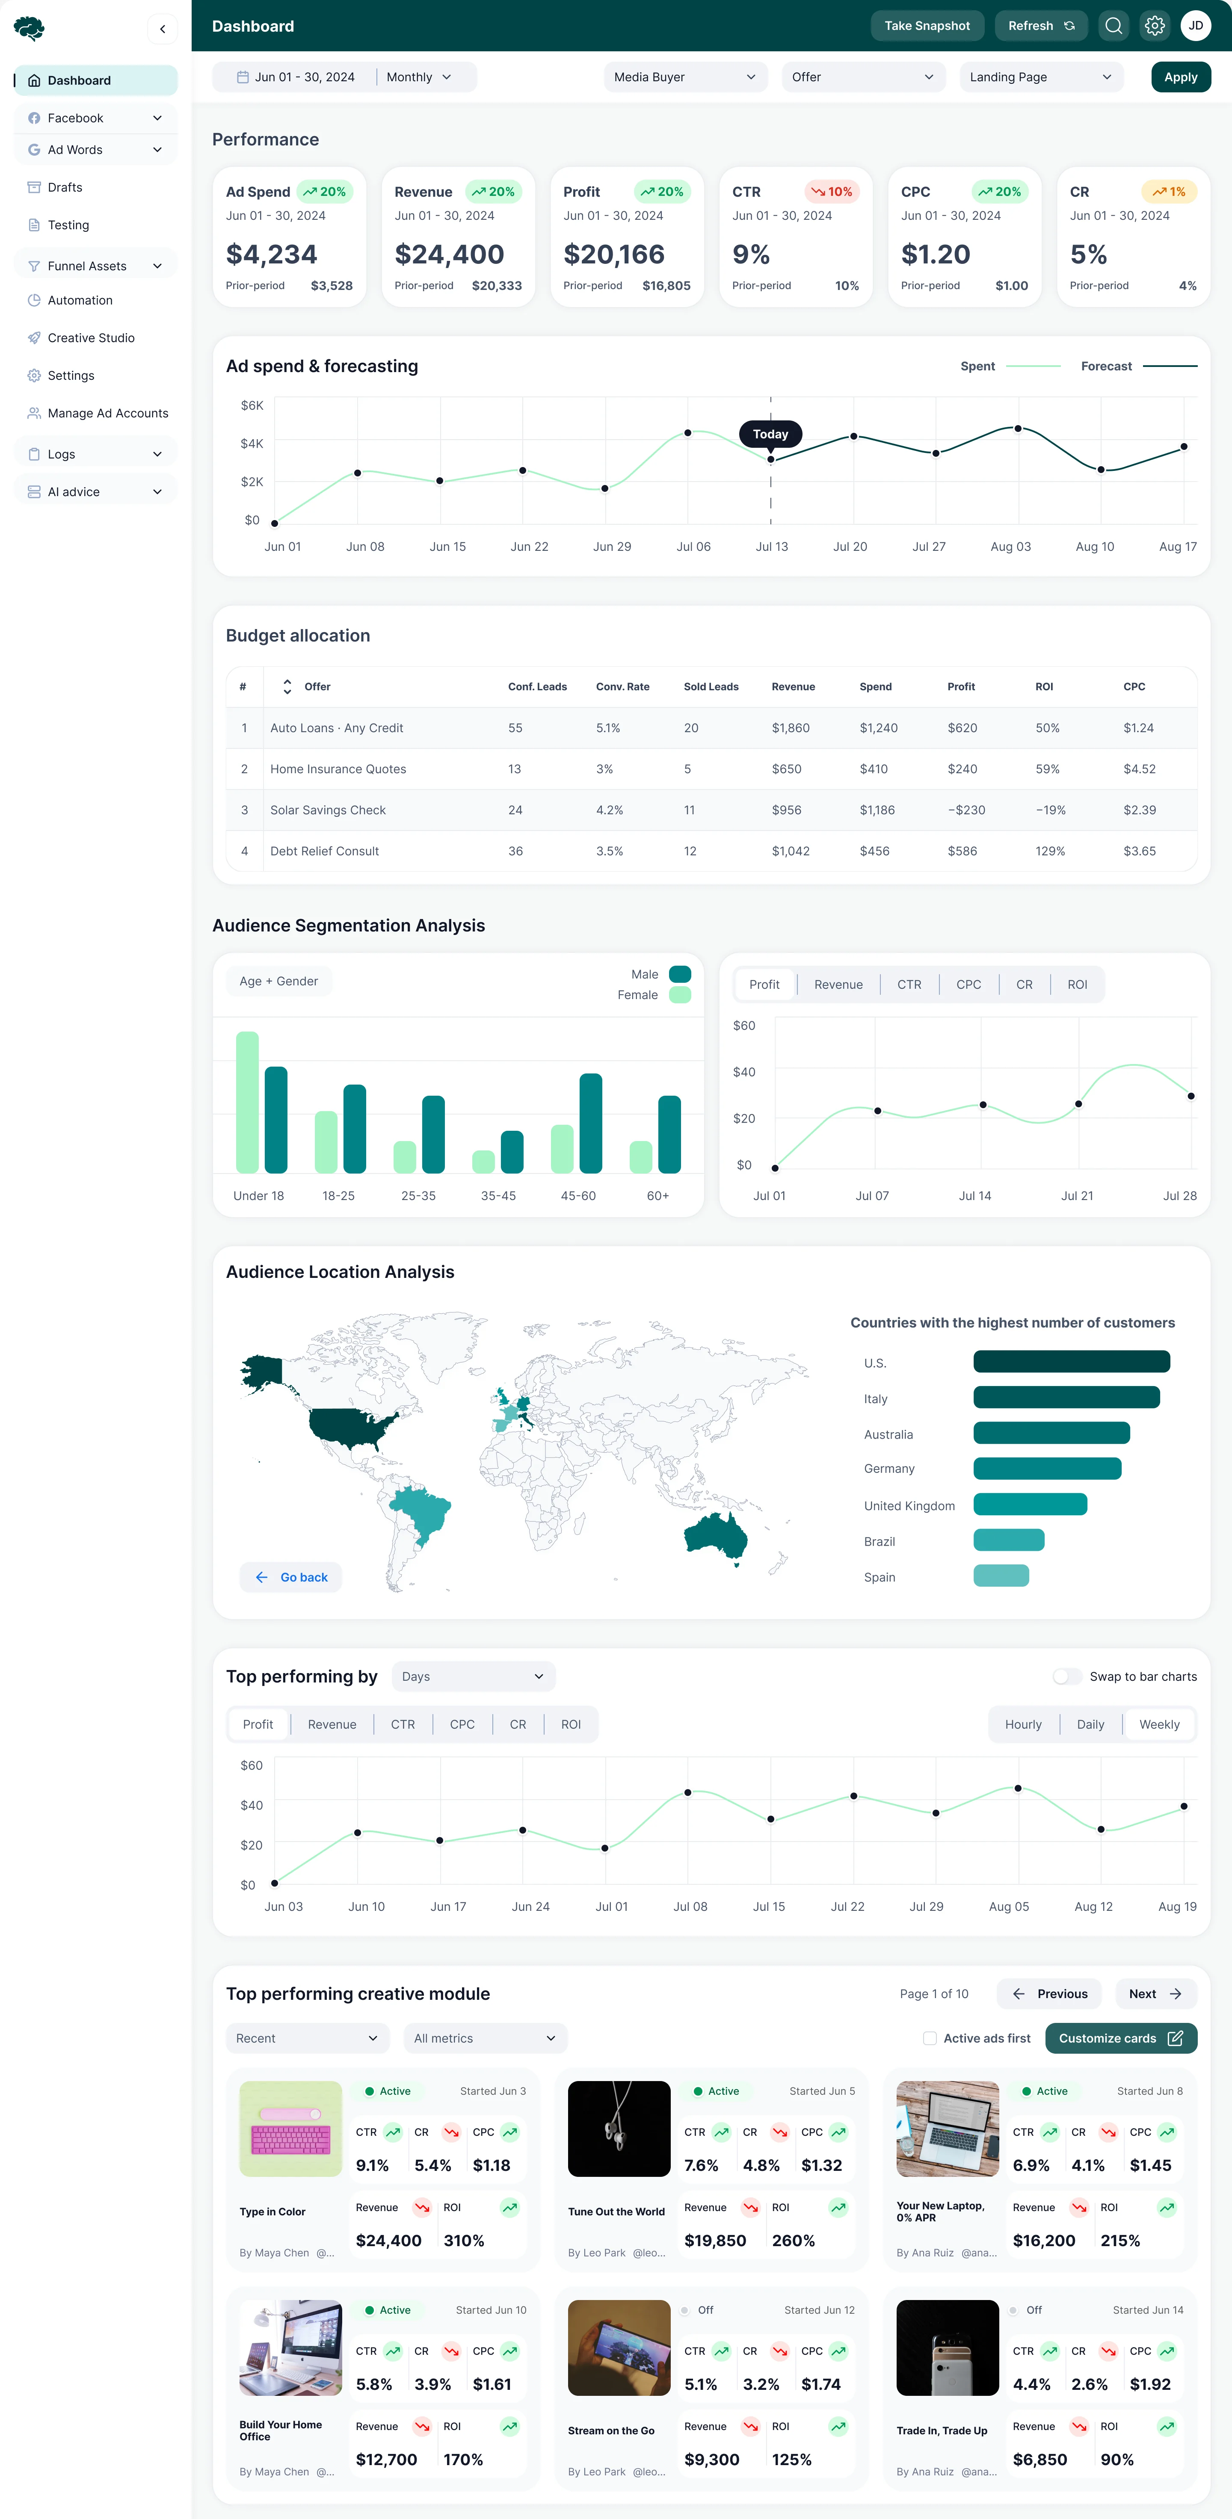Image resolution: width=1232 pixels, height=2519 pixels.
Task: Sort the Offer column with sort arrows
Action: pyautogui.click(x=287, y=686)
